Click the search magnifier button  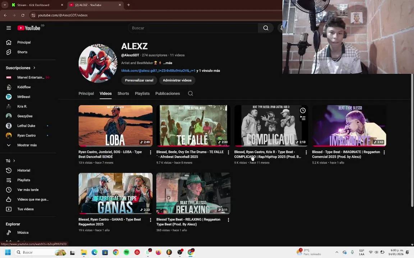pos(266,28)
